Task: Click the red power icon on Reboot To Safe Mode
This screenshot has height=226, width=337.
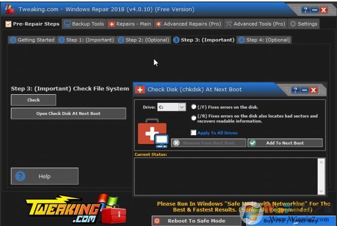Action: point(157,221)
